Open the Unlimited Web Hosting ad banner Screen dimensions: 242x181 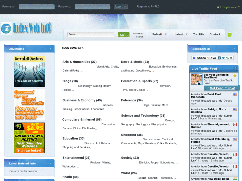pyautogui.click(x=29, y=138)
